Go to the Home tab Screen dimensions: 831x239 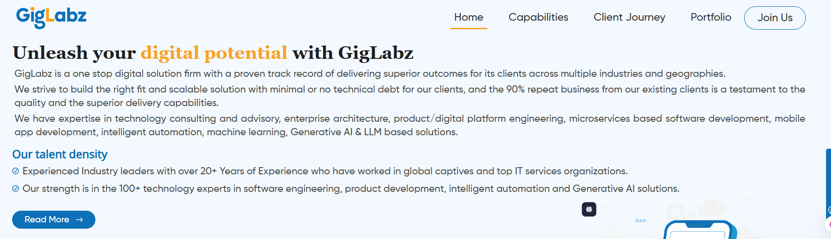[x=468, y=18]
